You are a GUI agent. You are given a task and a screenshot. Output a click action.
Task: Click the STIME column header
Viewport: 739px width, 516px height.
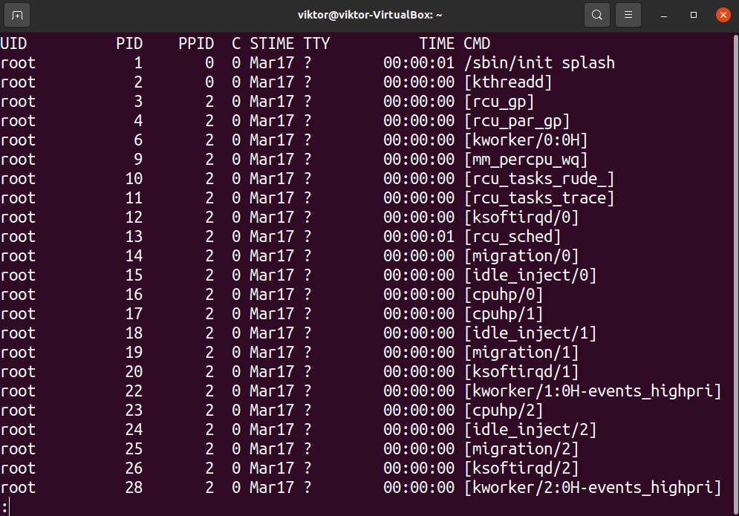point(272,44)
